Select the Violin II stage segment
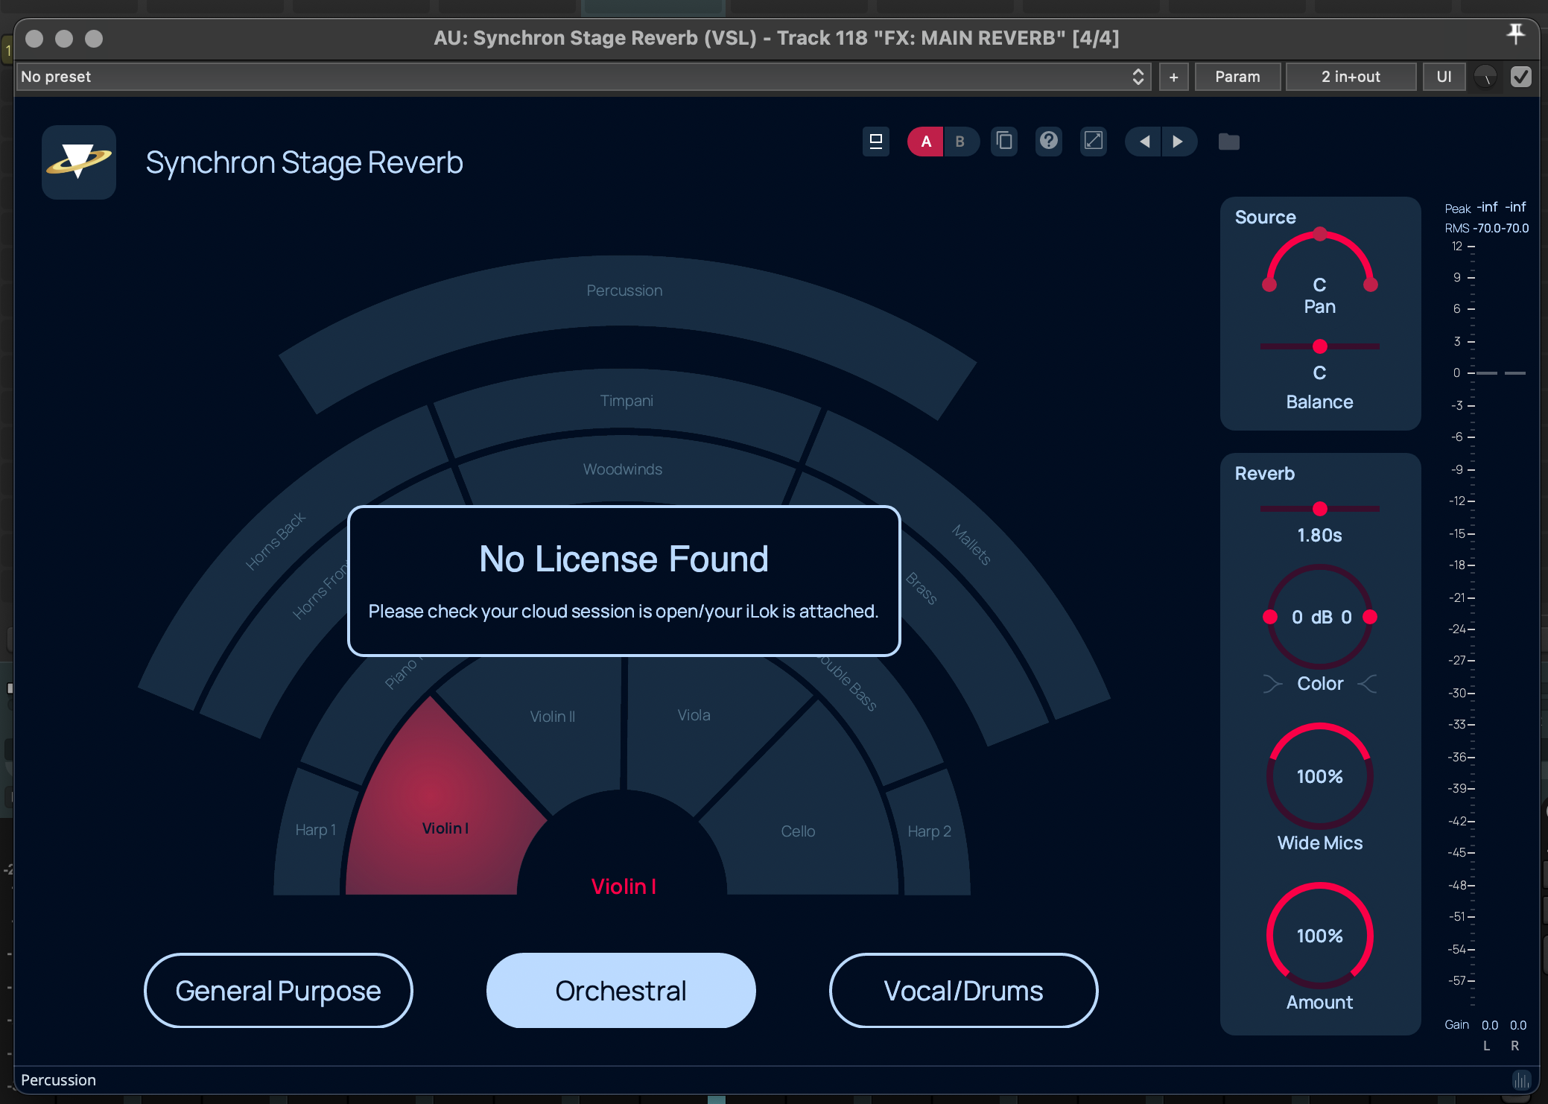Image resolution: width=1548 pixels, height=1104 pixels. [x=553, y=717]
